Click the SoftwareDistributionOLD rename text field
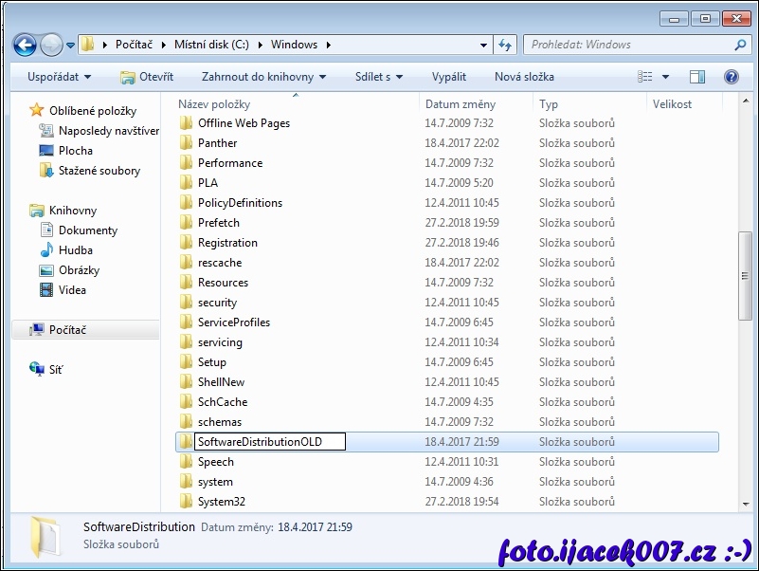Image resolution: width=759 pixels, height=571 pixels. 269,442
